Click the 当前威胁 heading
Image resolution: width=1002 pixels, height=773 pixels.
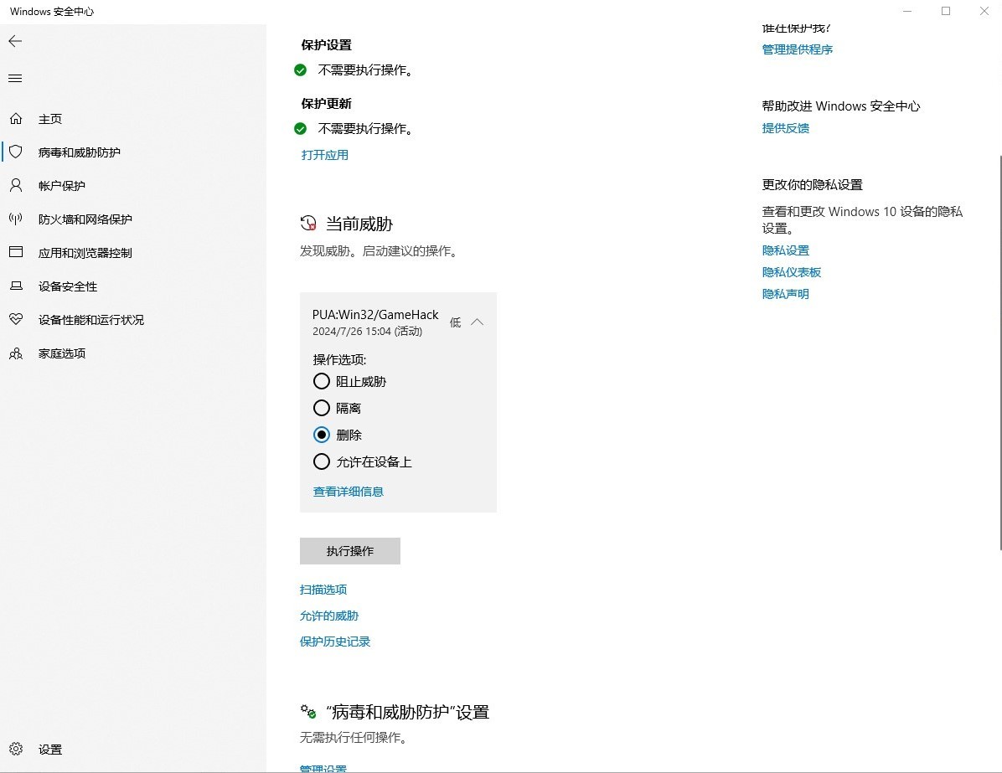click(x=359, y=224)
